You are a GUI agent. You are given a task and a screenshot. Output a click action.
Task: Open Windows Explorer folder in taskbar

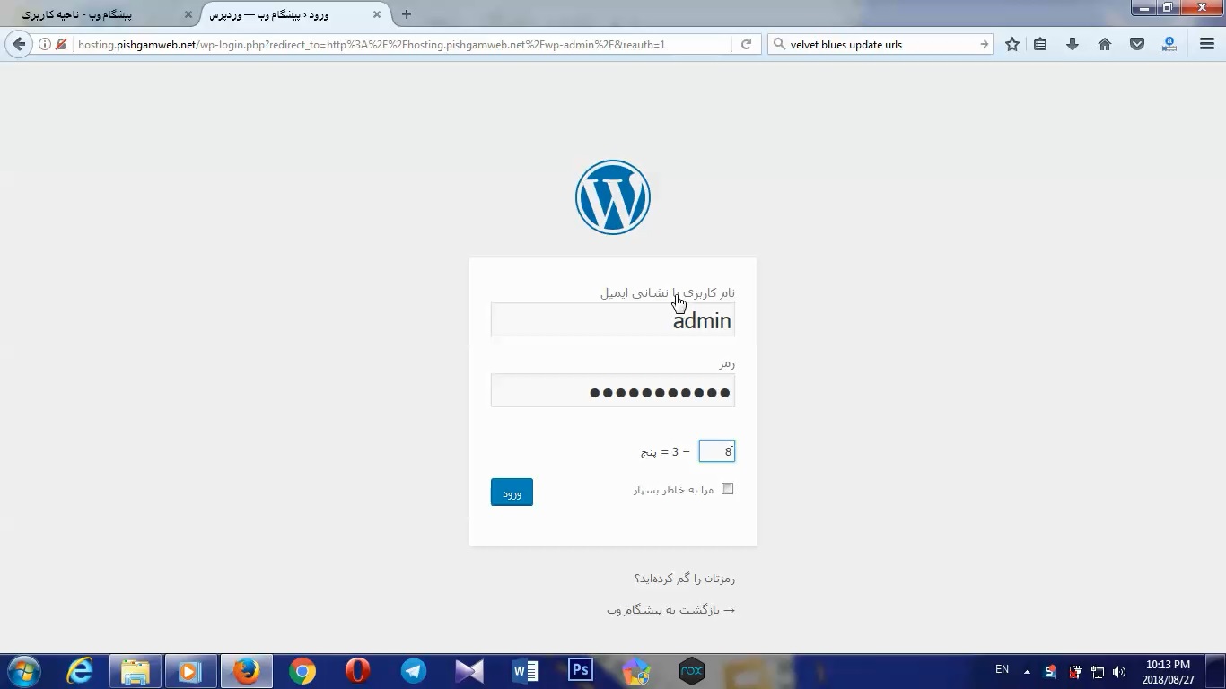click(136, 671)
